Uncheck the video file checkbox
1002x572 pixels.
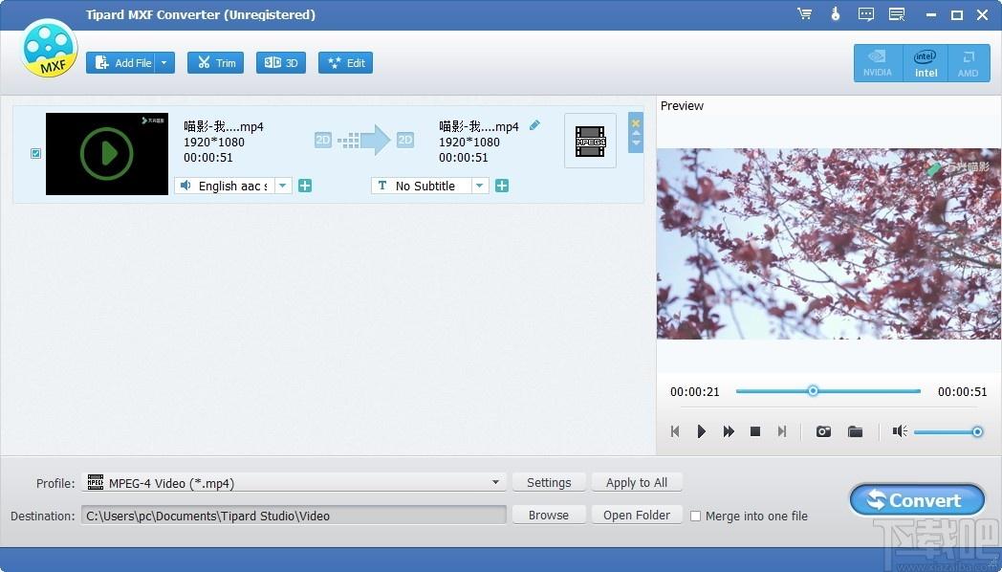coord(35,153)
